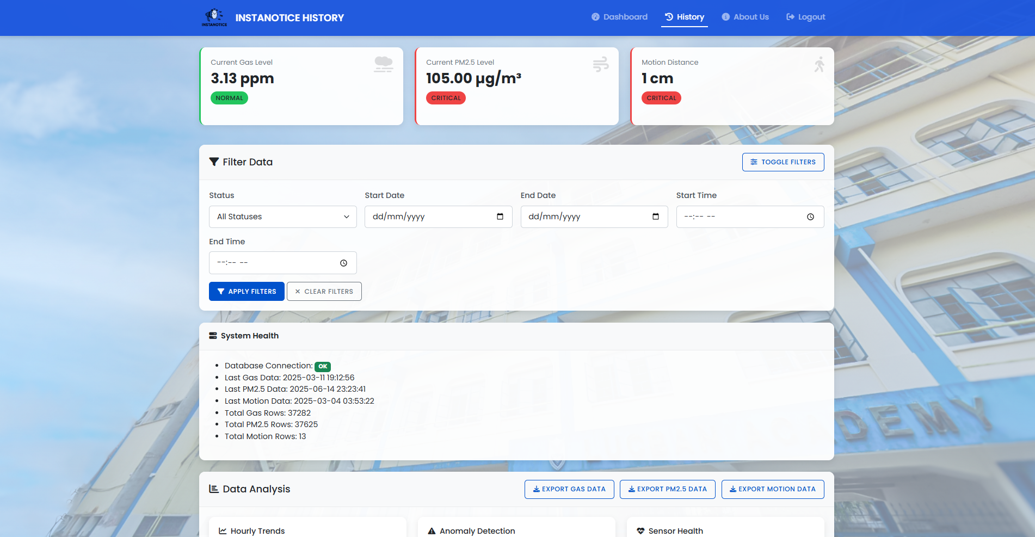
Task: Clear all filters with Clear Filters
Action: point(324,292)
